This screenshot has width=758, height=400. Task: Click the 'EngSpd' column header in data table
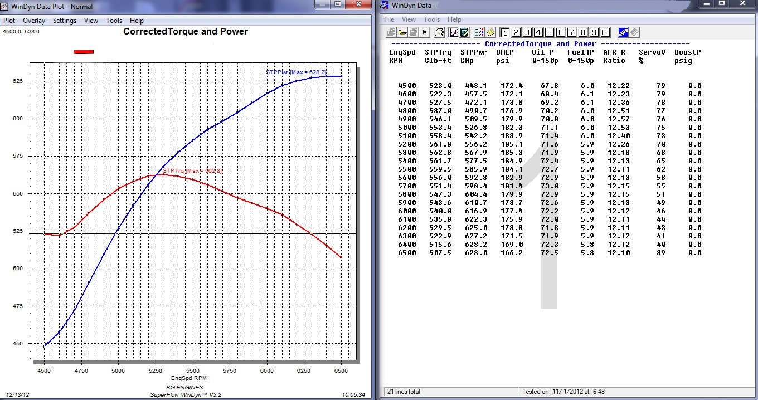(402, 52)
